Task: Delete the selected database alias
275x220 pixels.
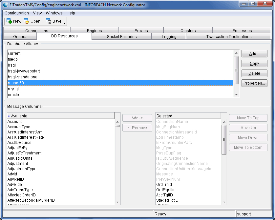Action: (x=254, y=73)
